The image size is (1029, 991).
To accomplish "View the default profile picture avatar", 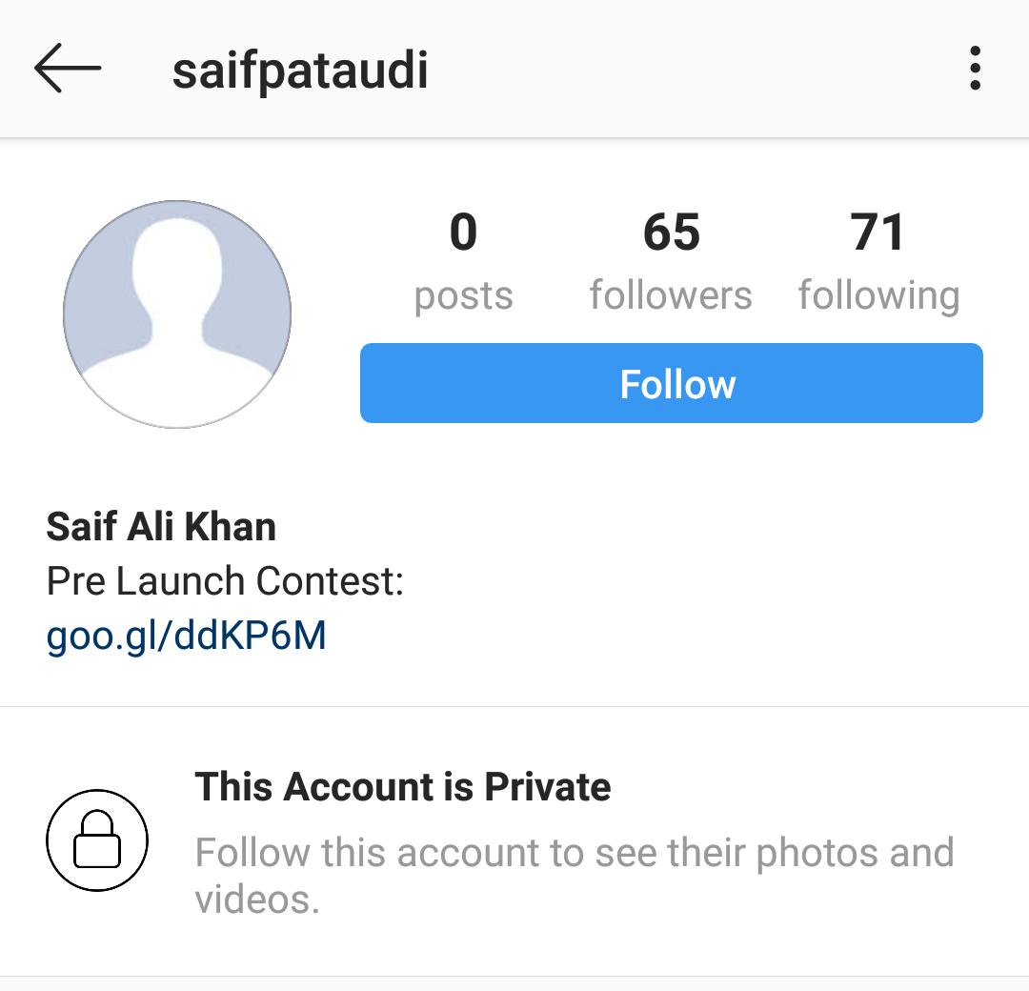I will [x=177, y=314].
